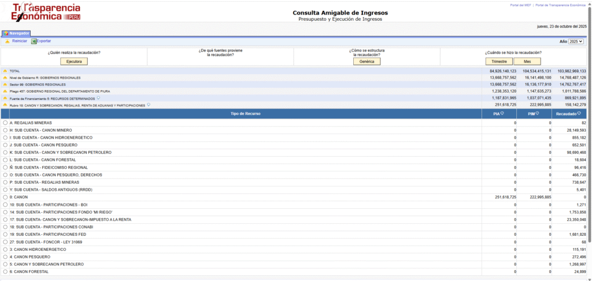The height and width of the screenshot is (281, 592).
Task: Click the Exportar spreadsheet icon
Action: pyautogui.click(x=34, y=42)
